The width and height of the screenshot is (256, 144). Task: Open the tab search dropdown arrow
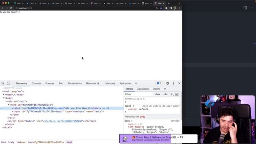pyautogui.click(x=179, y=3)
